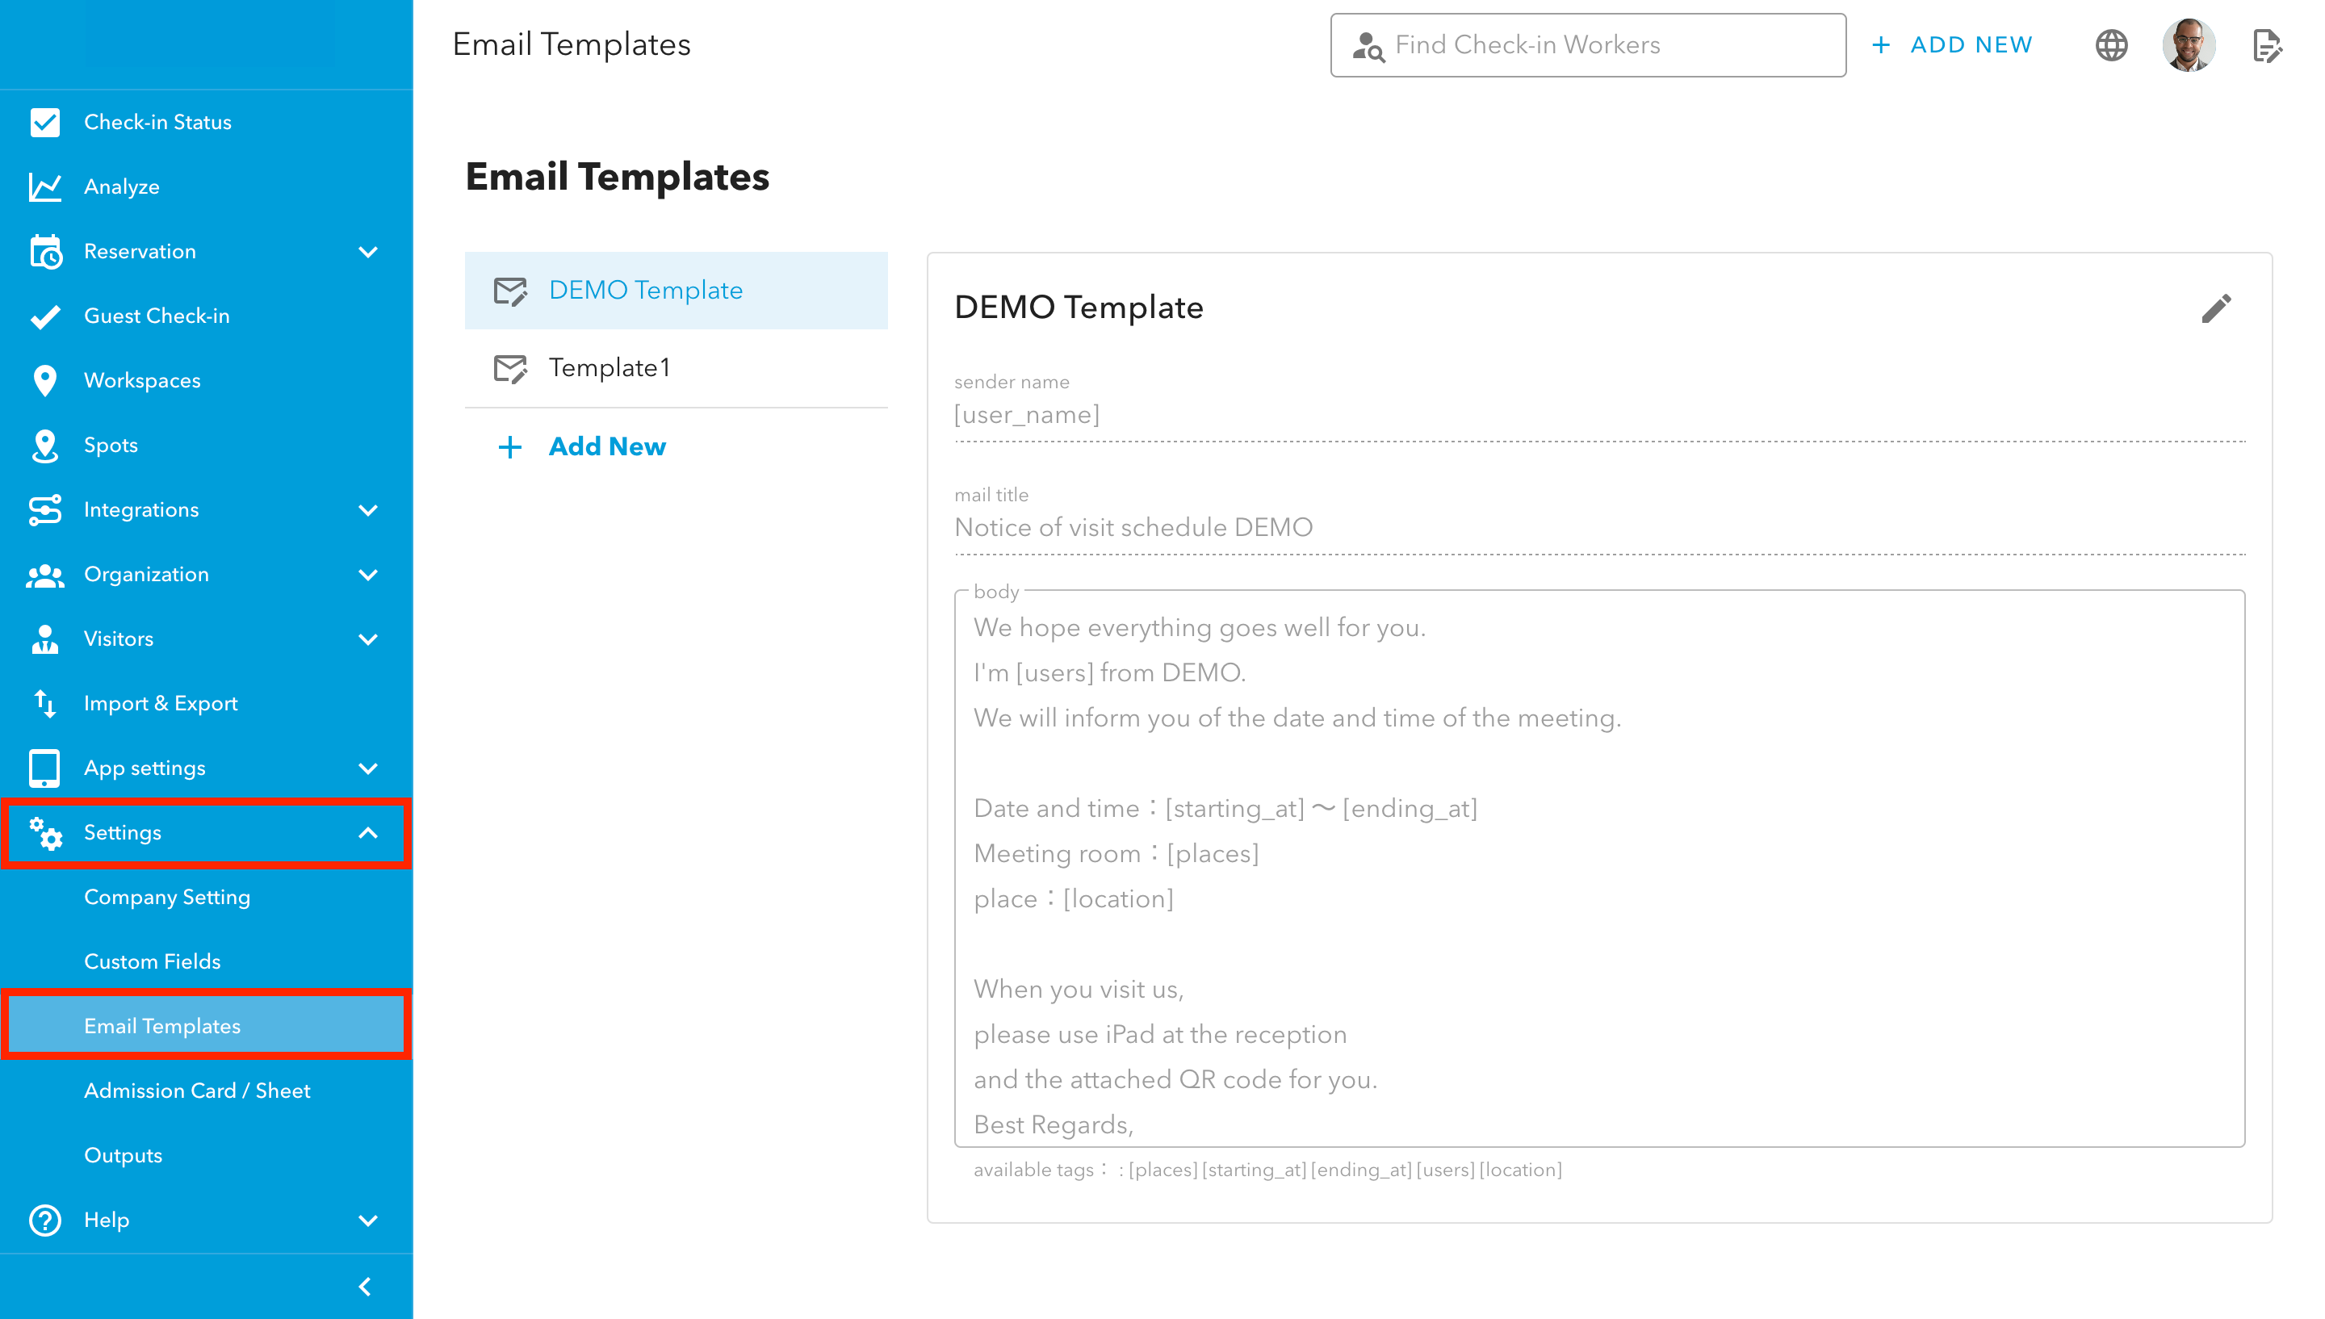Open the user profile avatar
Image resolution: width=2325 pixels, height=1319 pixels.
tap(2189, 45)
